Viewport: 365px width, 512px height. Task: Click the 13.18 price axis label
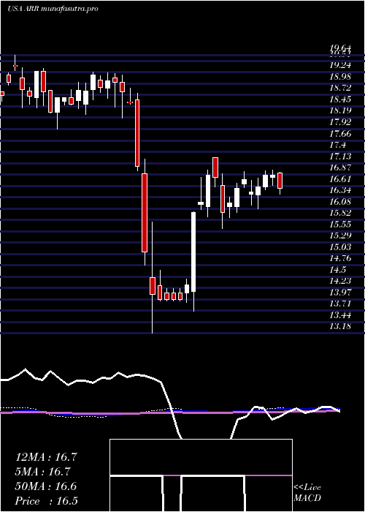pyautogui.click(x=340, y=326)
